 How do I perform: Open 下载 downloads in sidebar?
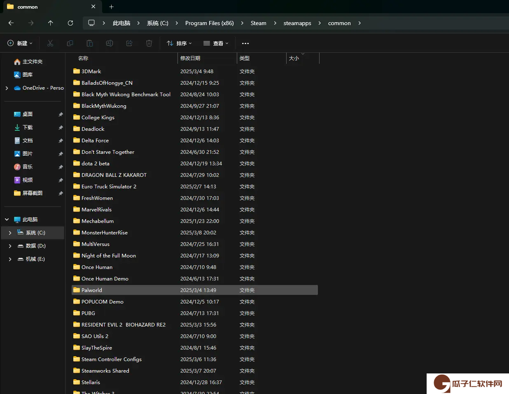pos(23,127)
